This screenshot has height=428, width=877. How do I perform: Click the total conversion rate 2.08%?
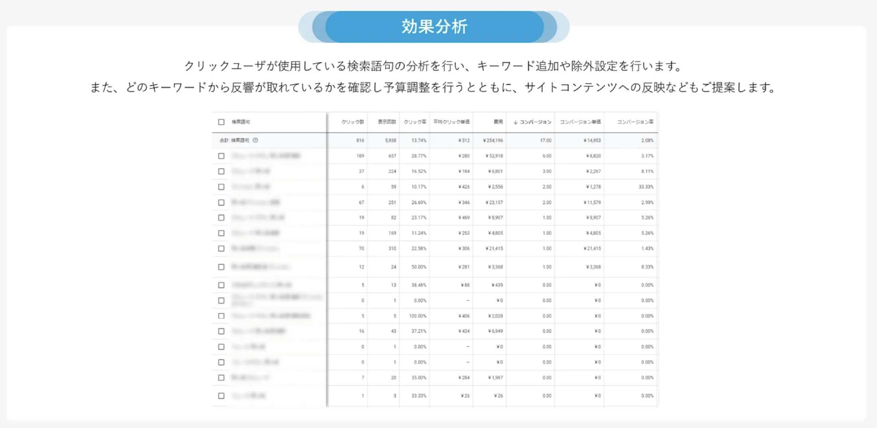click(647, 141)
